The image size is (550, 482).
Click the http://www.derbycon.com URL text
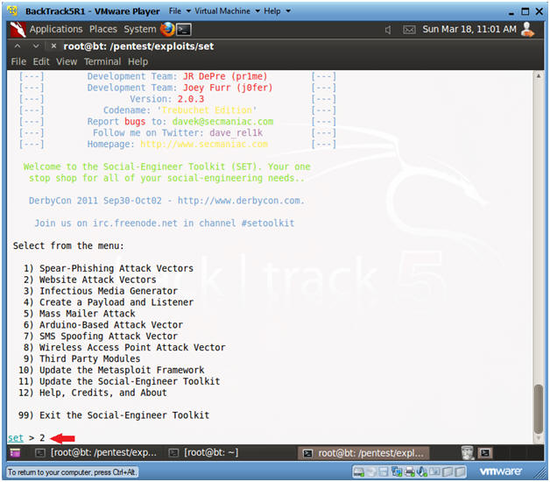(239, 201)
